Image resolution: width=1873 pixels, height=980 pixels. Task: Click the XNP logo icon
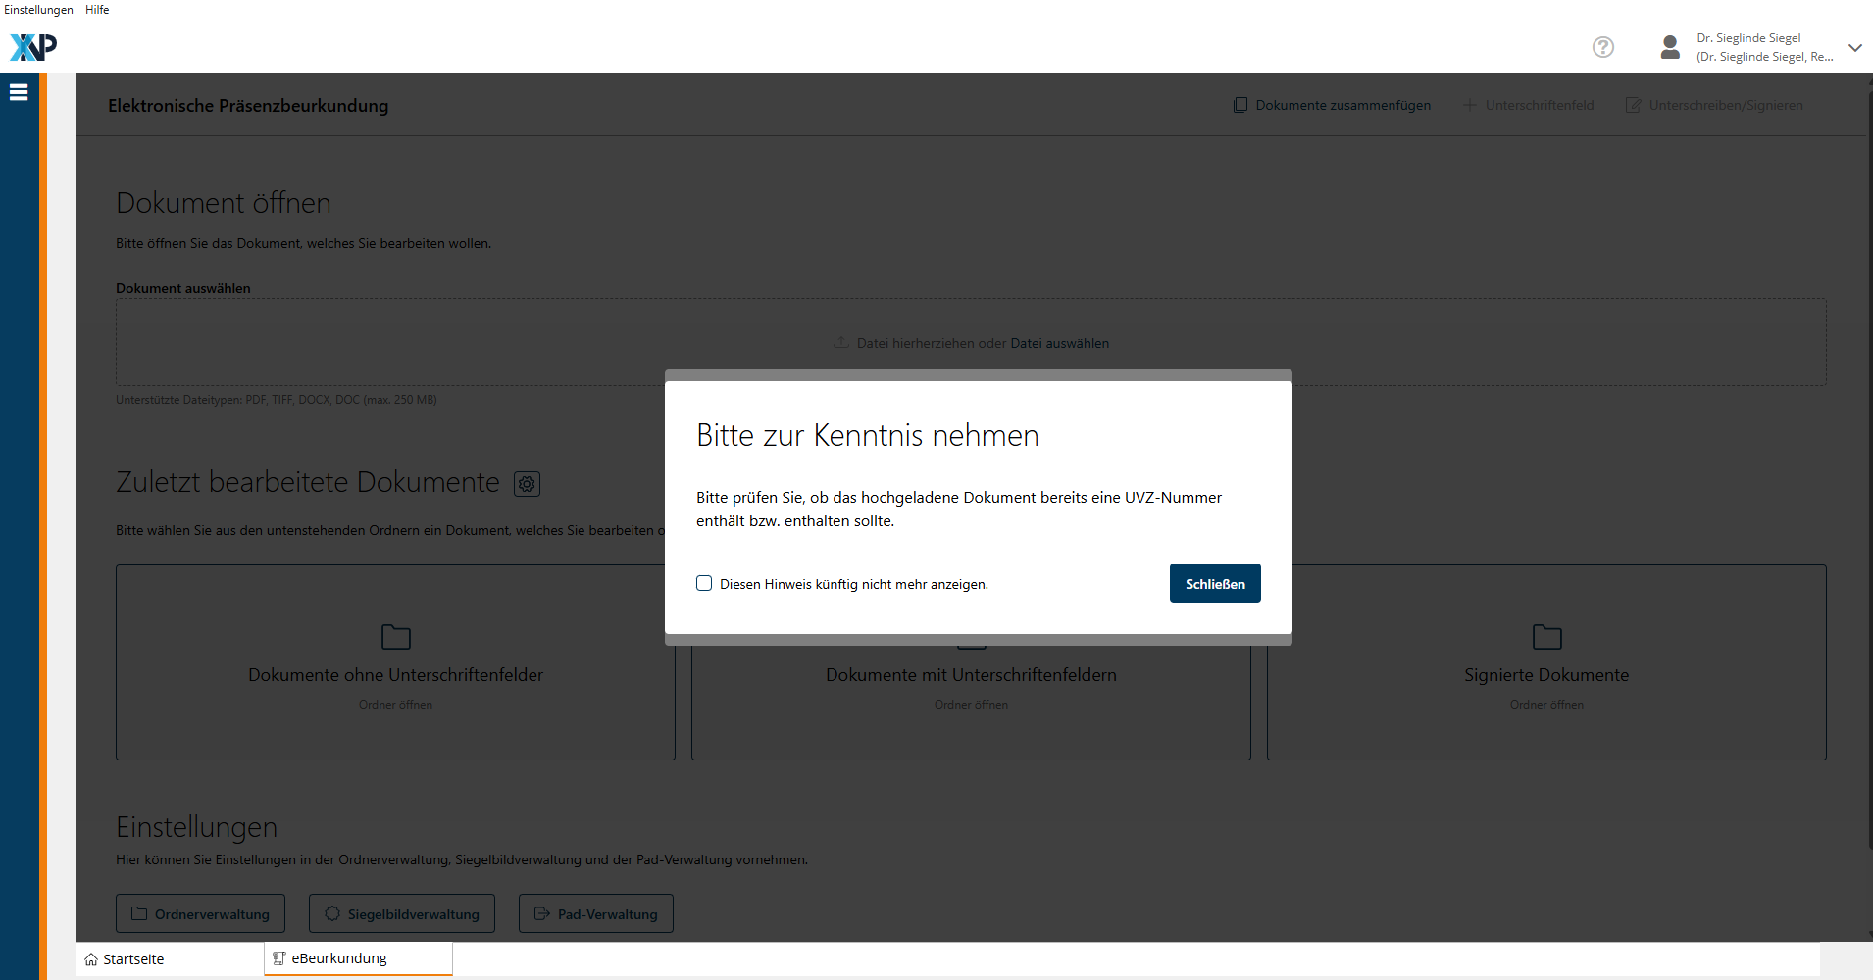point(33,47)
